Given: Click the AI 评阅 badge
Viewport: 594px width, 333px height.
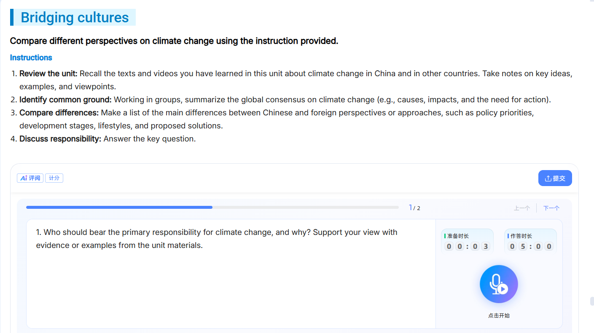Looking at the screenshot, I should click(30, 178).
